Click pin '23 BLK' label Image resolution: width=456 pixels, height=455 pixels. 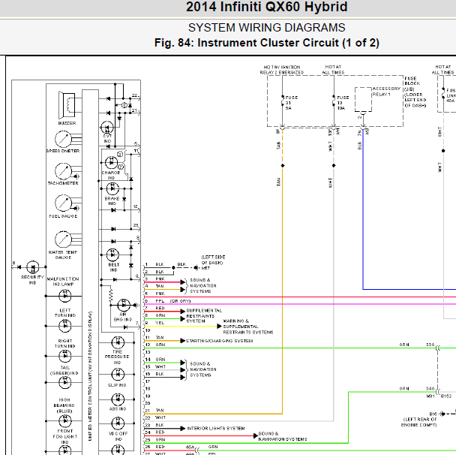point(154,425)
